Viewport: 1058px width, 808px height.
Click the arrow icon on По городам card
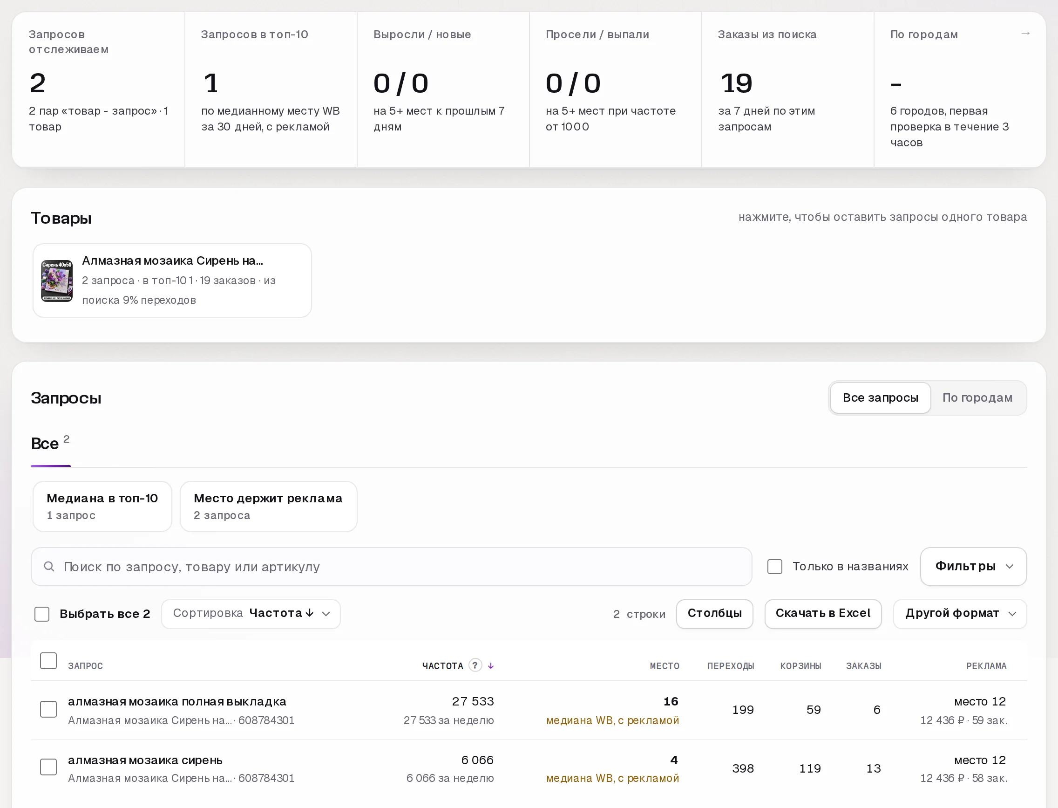1025,34
